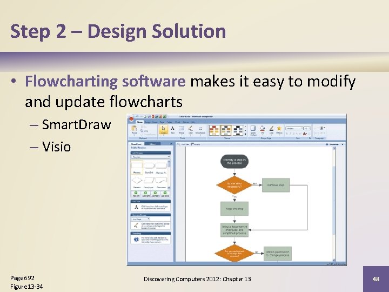
Task: Expand the theme gallery more arrow
Action: 246,134
